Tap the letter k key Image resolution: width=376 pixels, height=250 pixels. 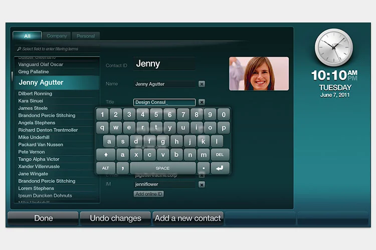click(204, 141)
